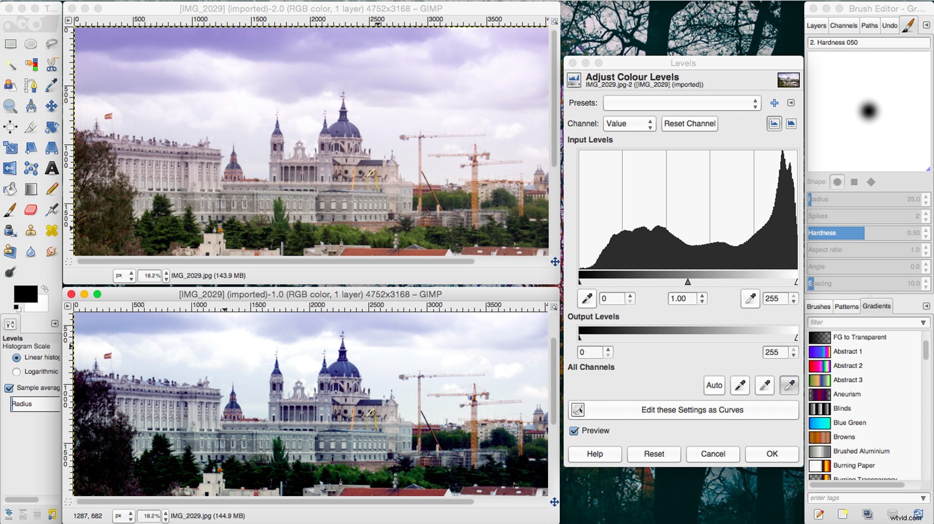Switch to the Channels tab

pos(844,25)
